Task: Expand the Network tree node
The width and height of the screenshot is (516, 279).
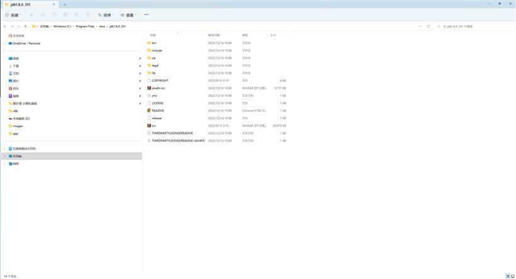Action: pyautogui.click(x=4, y=164)
